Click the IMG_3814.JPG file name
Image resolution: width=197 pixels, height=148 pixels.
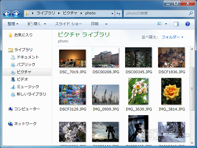[x=172, y=109]
